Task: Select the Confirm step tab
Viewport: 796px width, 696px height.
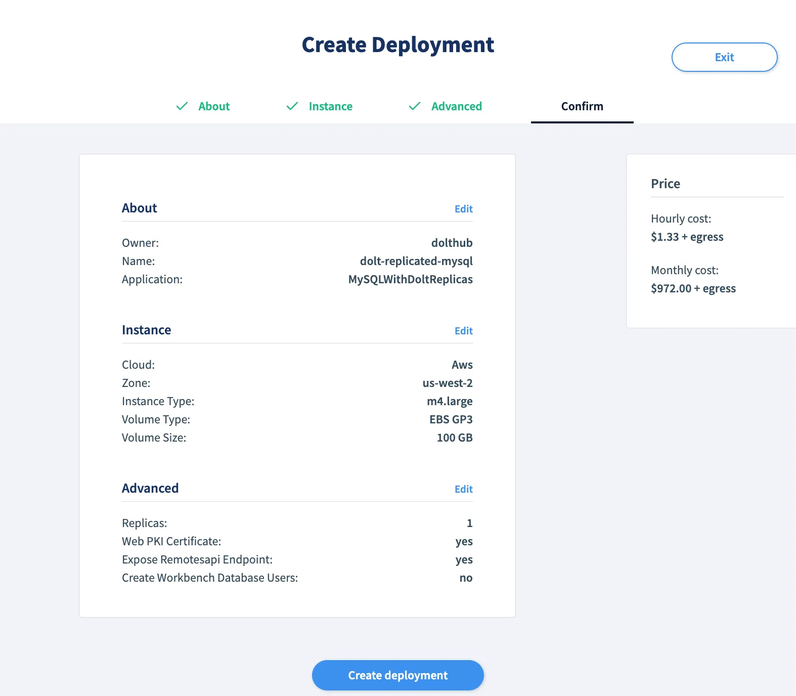Action: (582, 106)
